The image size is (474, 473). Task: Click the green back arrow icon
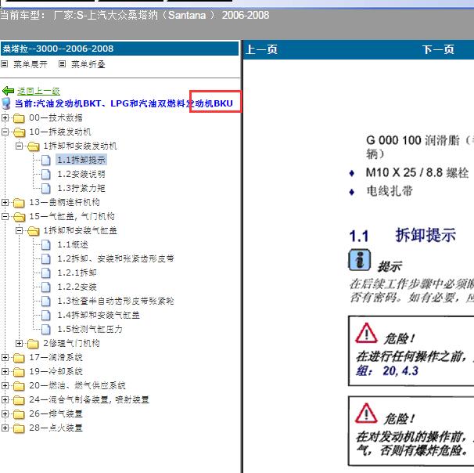tap(9, 91)
